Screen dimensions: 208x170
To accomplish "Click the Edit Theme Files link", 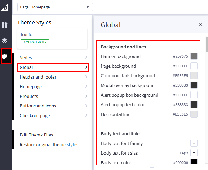I will click(x=36, y=135).
